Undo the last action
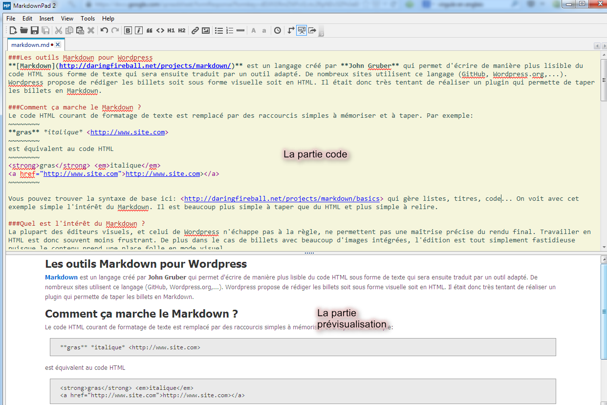 pos(104,30)
